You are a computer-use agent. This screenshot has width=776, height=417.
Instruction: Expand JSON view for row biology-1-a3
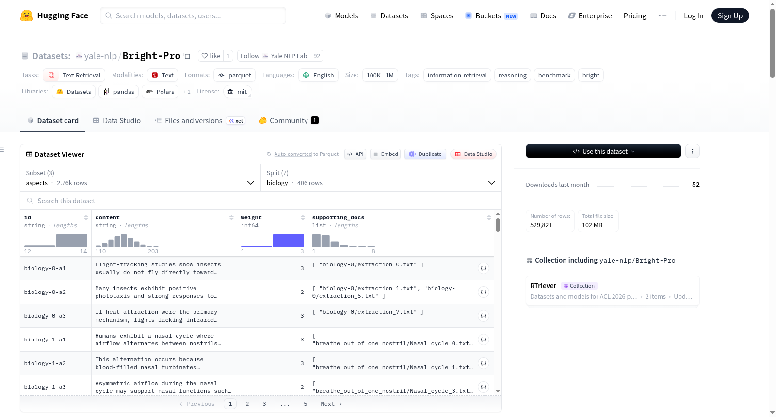point(484,387)
